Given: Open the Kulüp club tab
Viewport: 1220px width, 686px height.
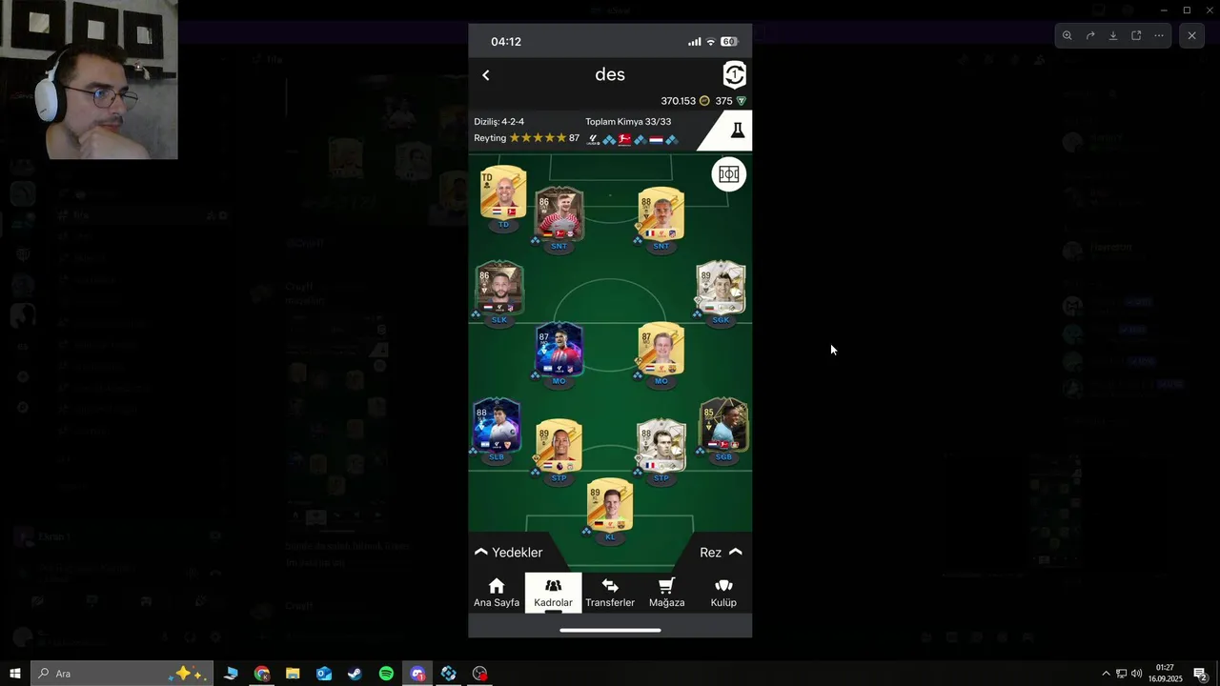Looking at the screenshot, I should click(x=723, y=593).
